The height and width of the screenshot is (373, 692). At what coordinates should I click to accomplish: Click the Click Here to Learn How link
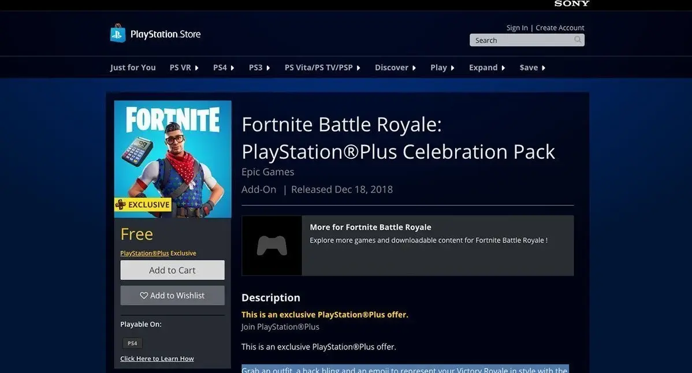[157, 359]
